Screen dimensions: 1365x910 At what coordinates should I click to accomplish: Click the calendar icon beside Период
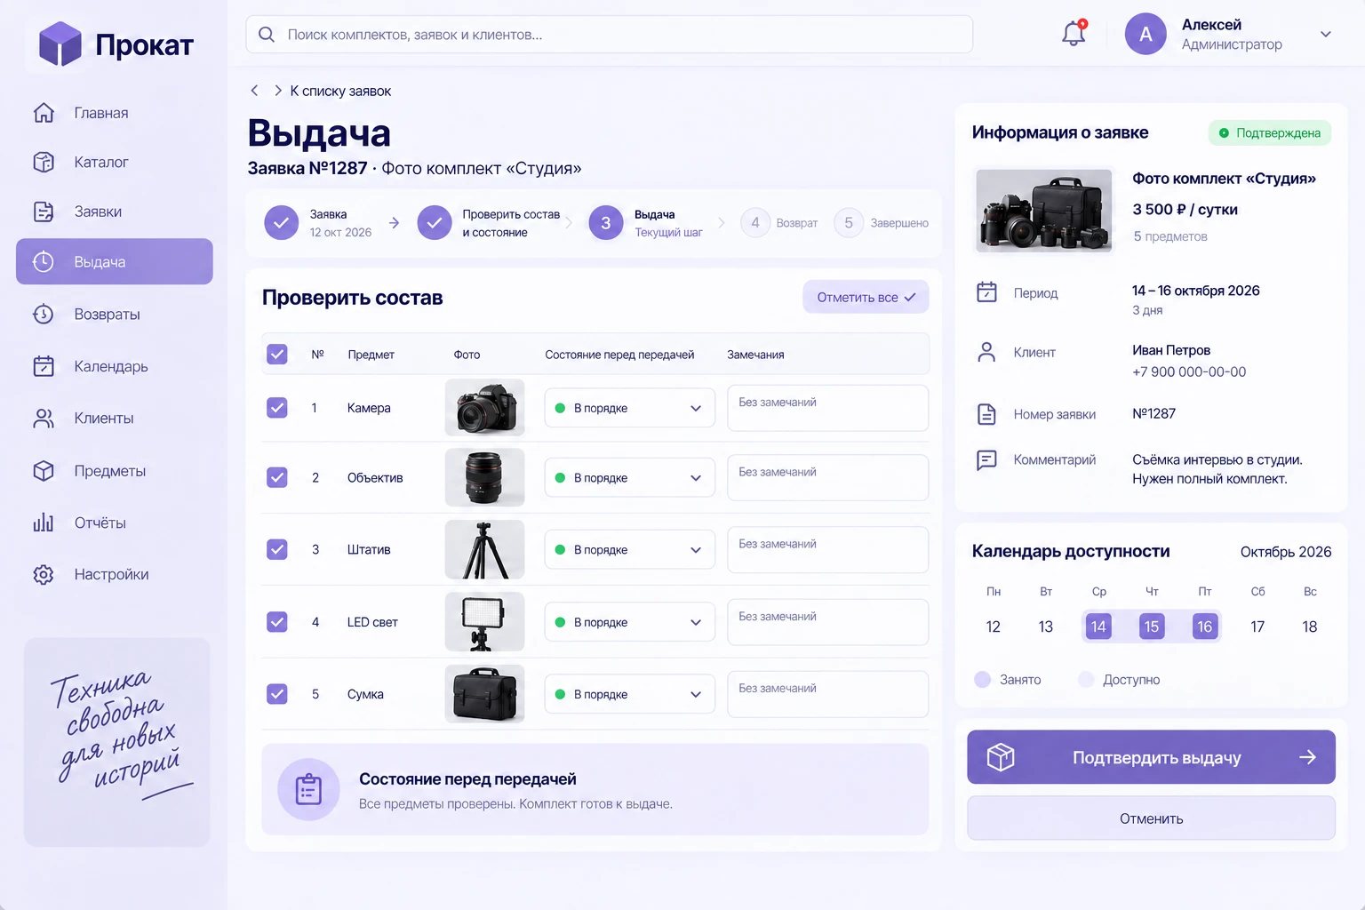coord(986,292)
